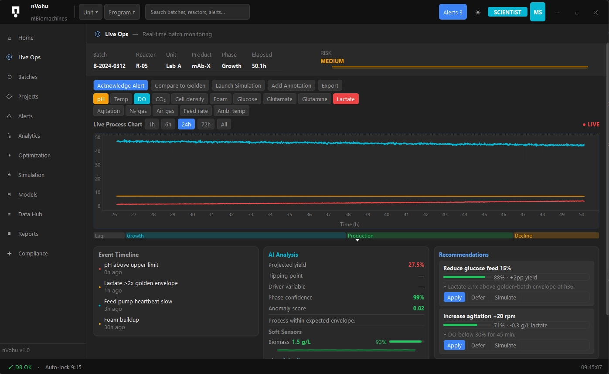This screenshot has width=609, height=374.
Task: Click the current-time phase marker triangle
Action: click(357, 240)
